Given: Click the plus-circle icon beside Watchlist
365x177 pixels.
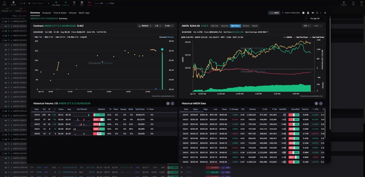Looking at the screenshot, I should pos(304,13).
